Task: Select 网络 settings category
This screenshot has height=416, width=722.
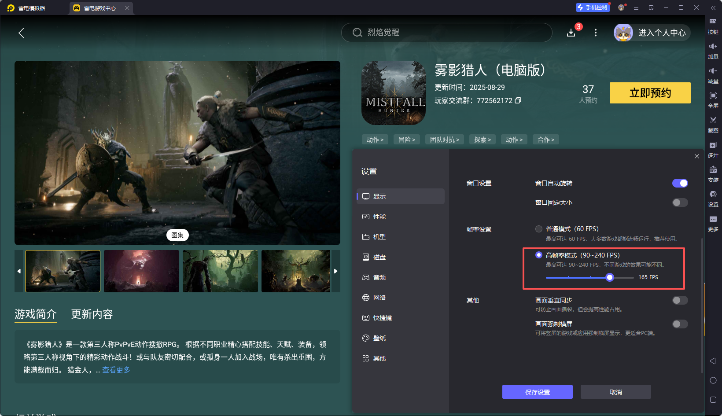Action: point(401,298)
